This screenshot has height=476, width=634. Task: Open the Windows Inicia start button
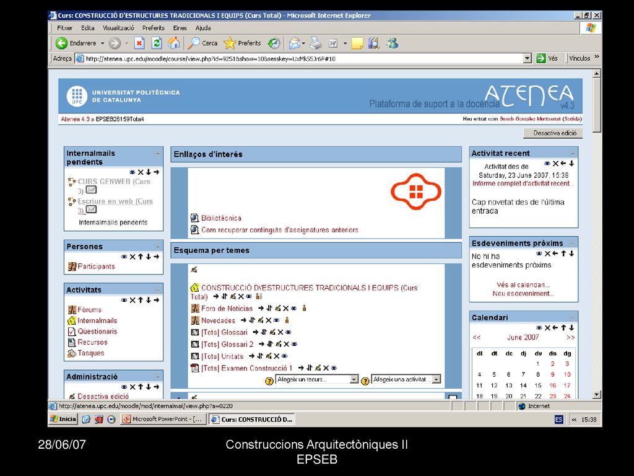[x=63, y=420]
